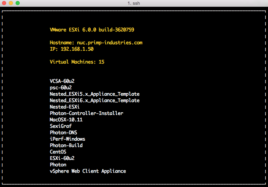Viewport: 268px width, 187px height.
Task: Click the VMware ESXi 6.0.0 build line
Action: [x=92, y=30]
